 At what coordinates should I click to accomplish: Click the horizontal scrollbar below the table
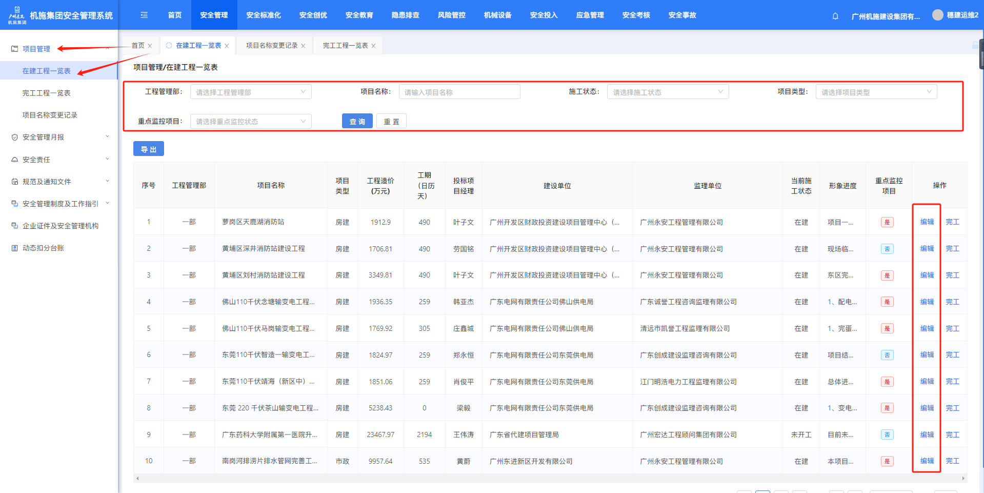click(550, 478)
